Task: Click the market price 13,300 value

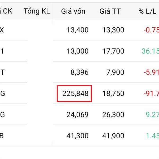Action: tap(113, 30)
